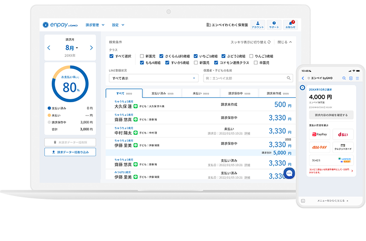Click スッキリ表示に切り替え refresh icon
Image resolution: width=366 pixels, height=241 pixels.
(x=269, y=42)
